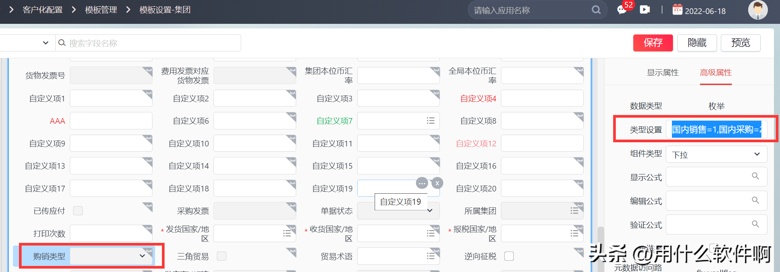Screen dimensions: 780x272
Task: Click the list reference icon in 自定义项7 field
Action: (430, 121)
